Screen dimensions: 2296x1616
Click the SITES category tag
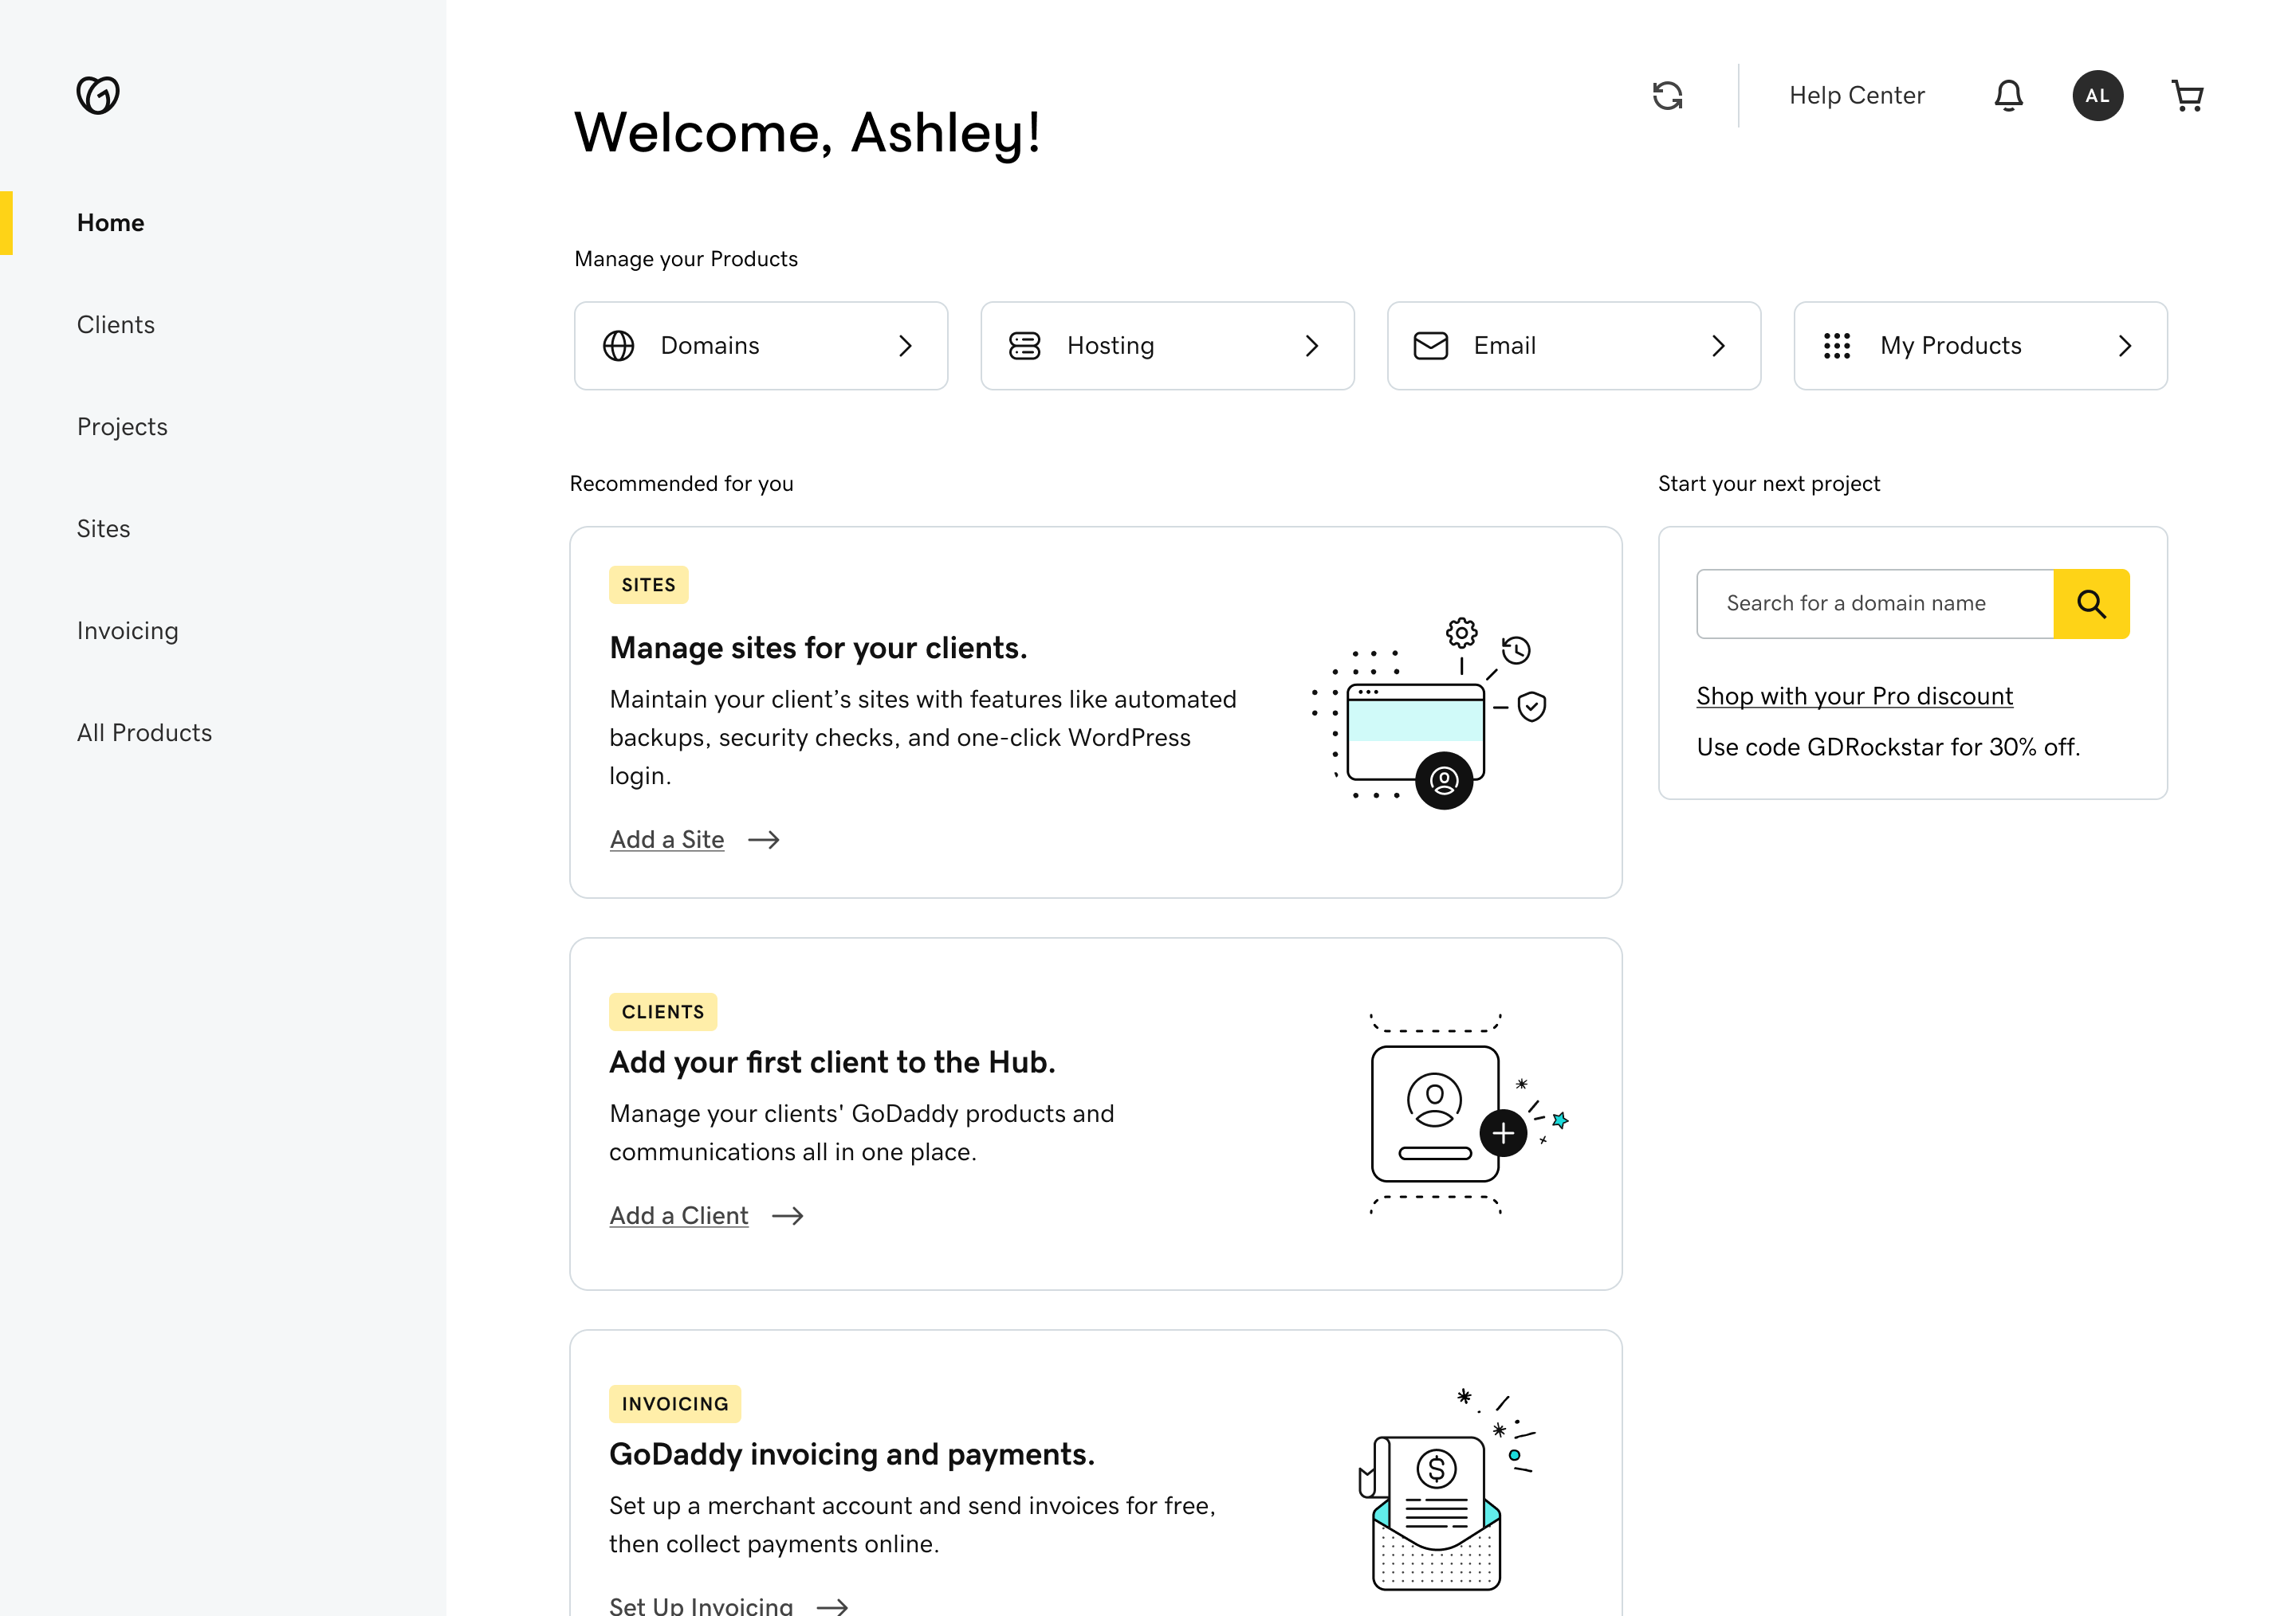click(x=648, y=585)
